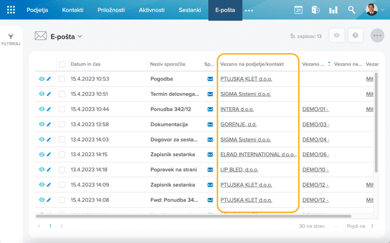
Task: Open the Sestanki menu item
Action: pos(190,10)
